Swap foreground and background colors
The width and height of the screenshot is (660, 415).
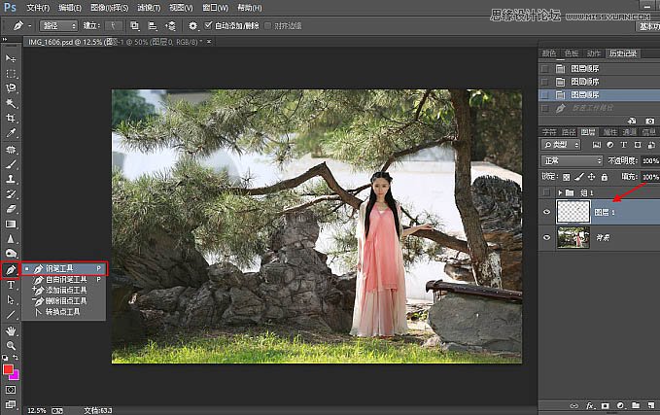pos(16,358)
